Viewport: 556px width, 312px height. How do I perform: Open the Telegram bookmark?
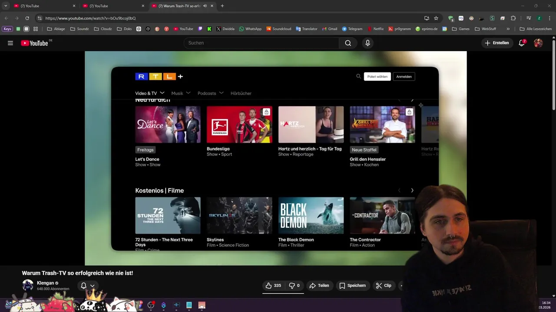pos(352,29)
